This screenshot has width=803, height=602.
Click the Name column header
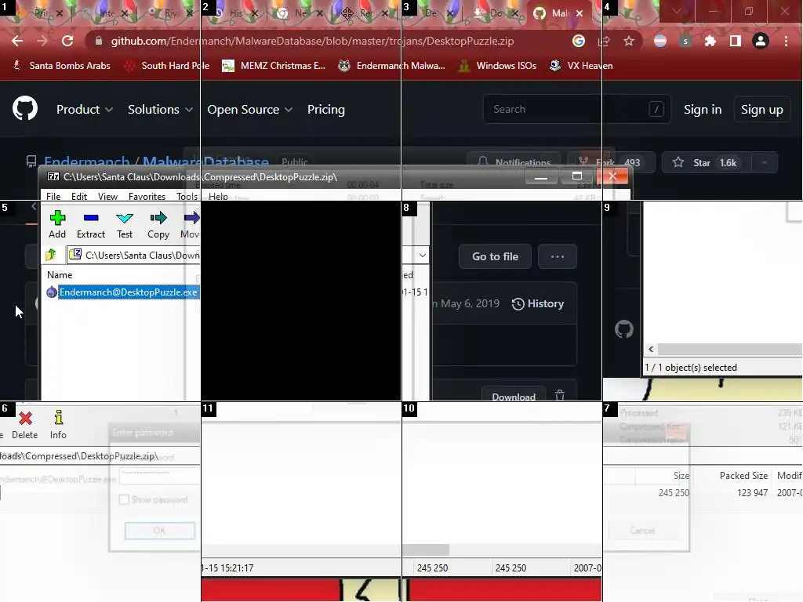[x=60, y=275]
